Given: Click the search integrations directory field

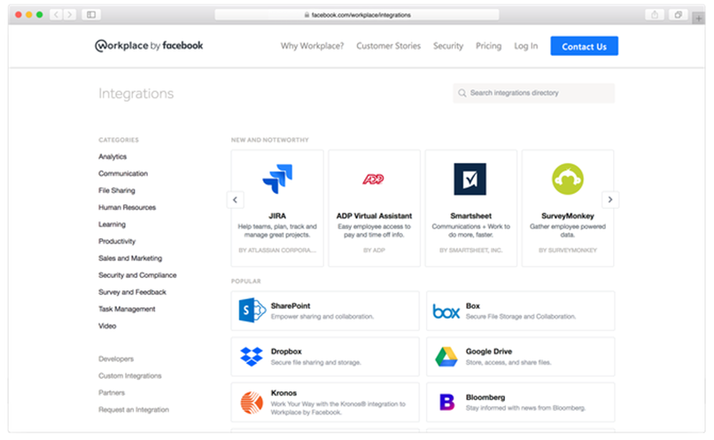Looking at the screenshot, I should tap(533, 93).
